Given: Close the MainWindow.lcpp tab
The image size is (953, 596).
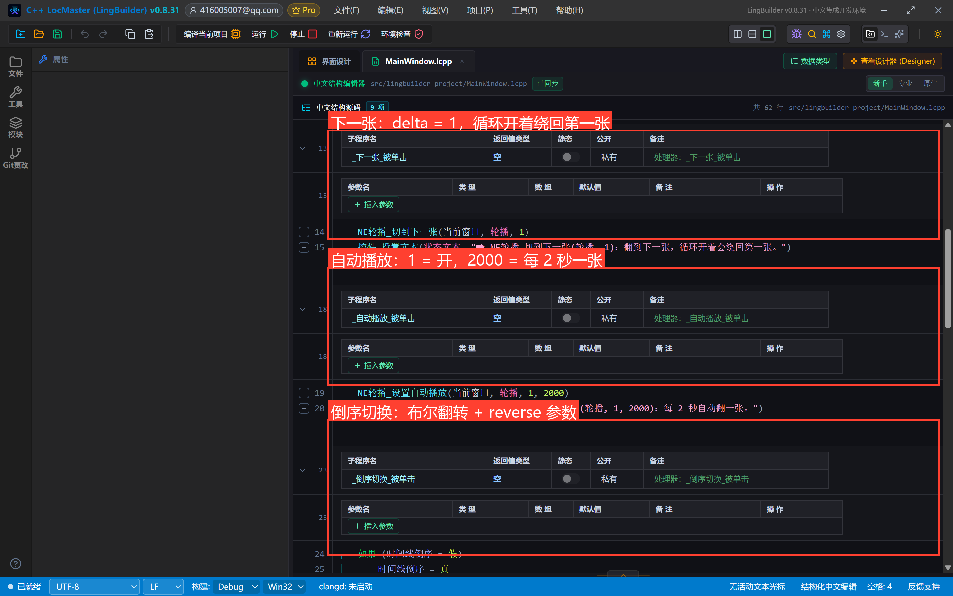Looking at the screenshot, I should [462, 61].
